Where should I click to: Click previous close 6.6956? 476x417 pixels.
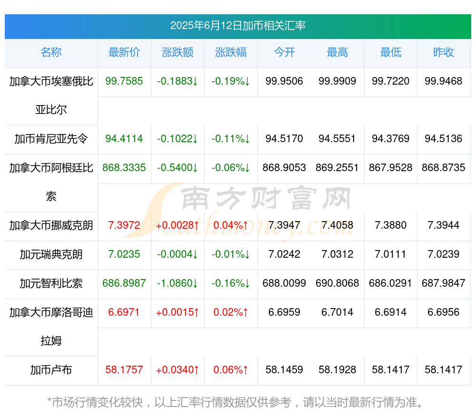[444, 312]
